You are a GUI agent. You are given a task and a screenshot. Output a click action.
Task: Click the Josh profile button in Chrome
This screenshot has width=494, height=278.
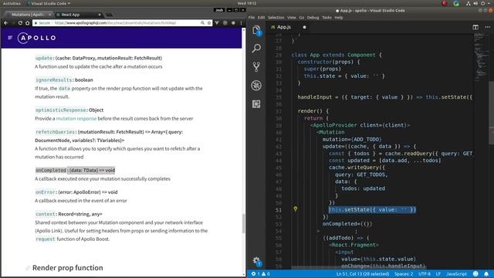pos(219,10)
